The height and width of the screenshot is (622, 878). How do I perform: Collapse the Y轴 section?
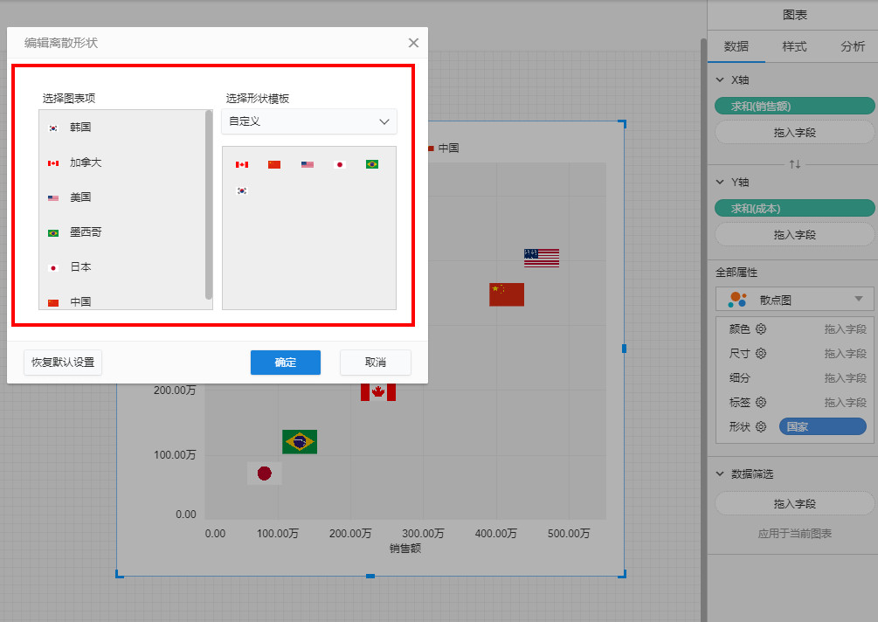pos(720,182)
